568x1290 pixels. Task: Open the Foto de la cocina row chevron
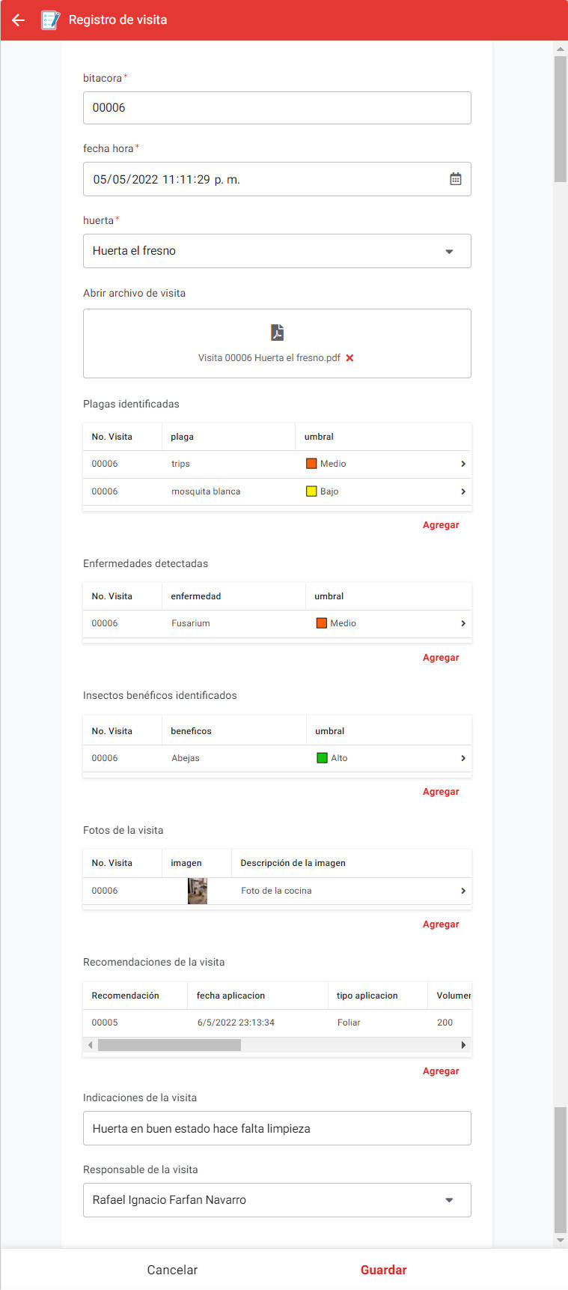click(x=462, y=891)
